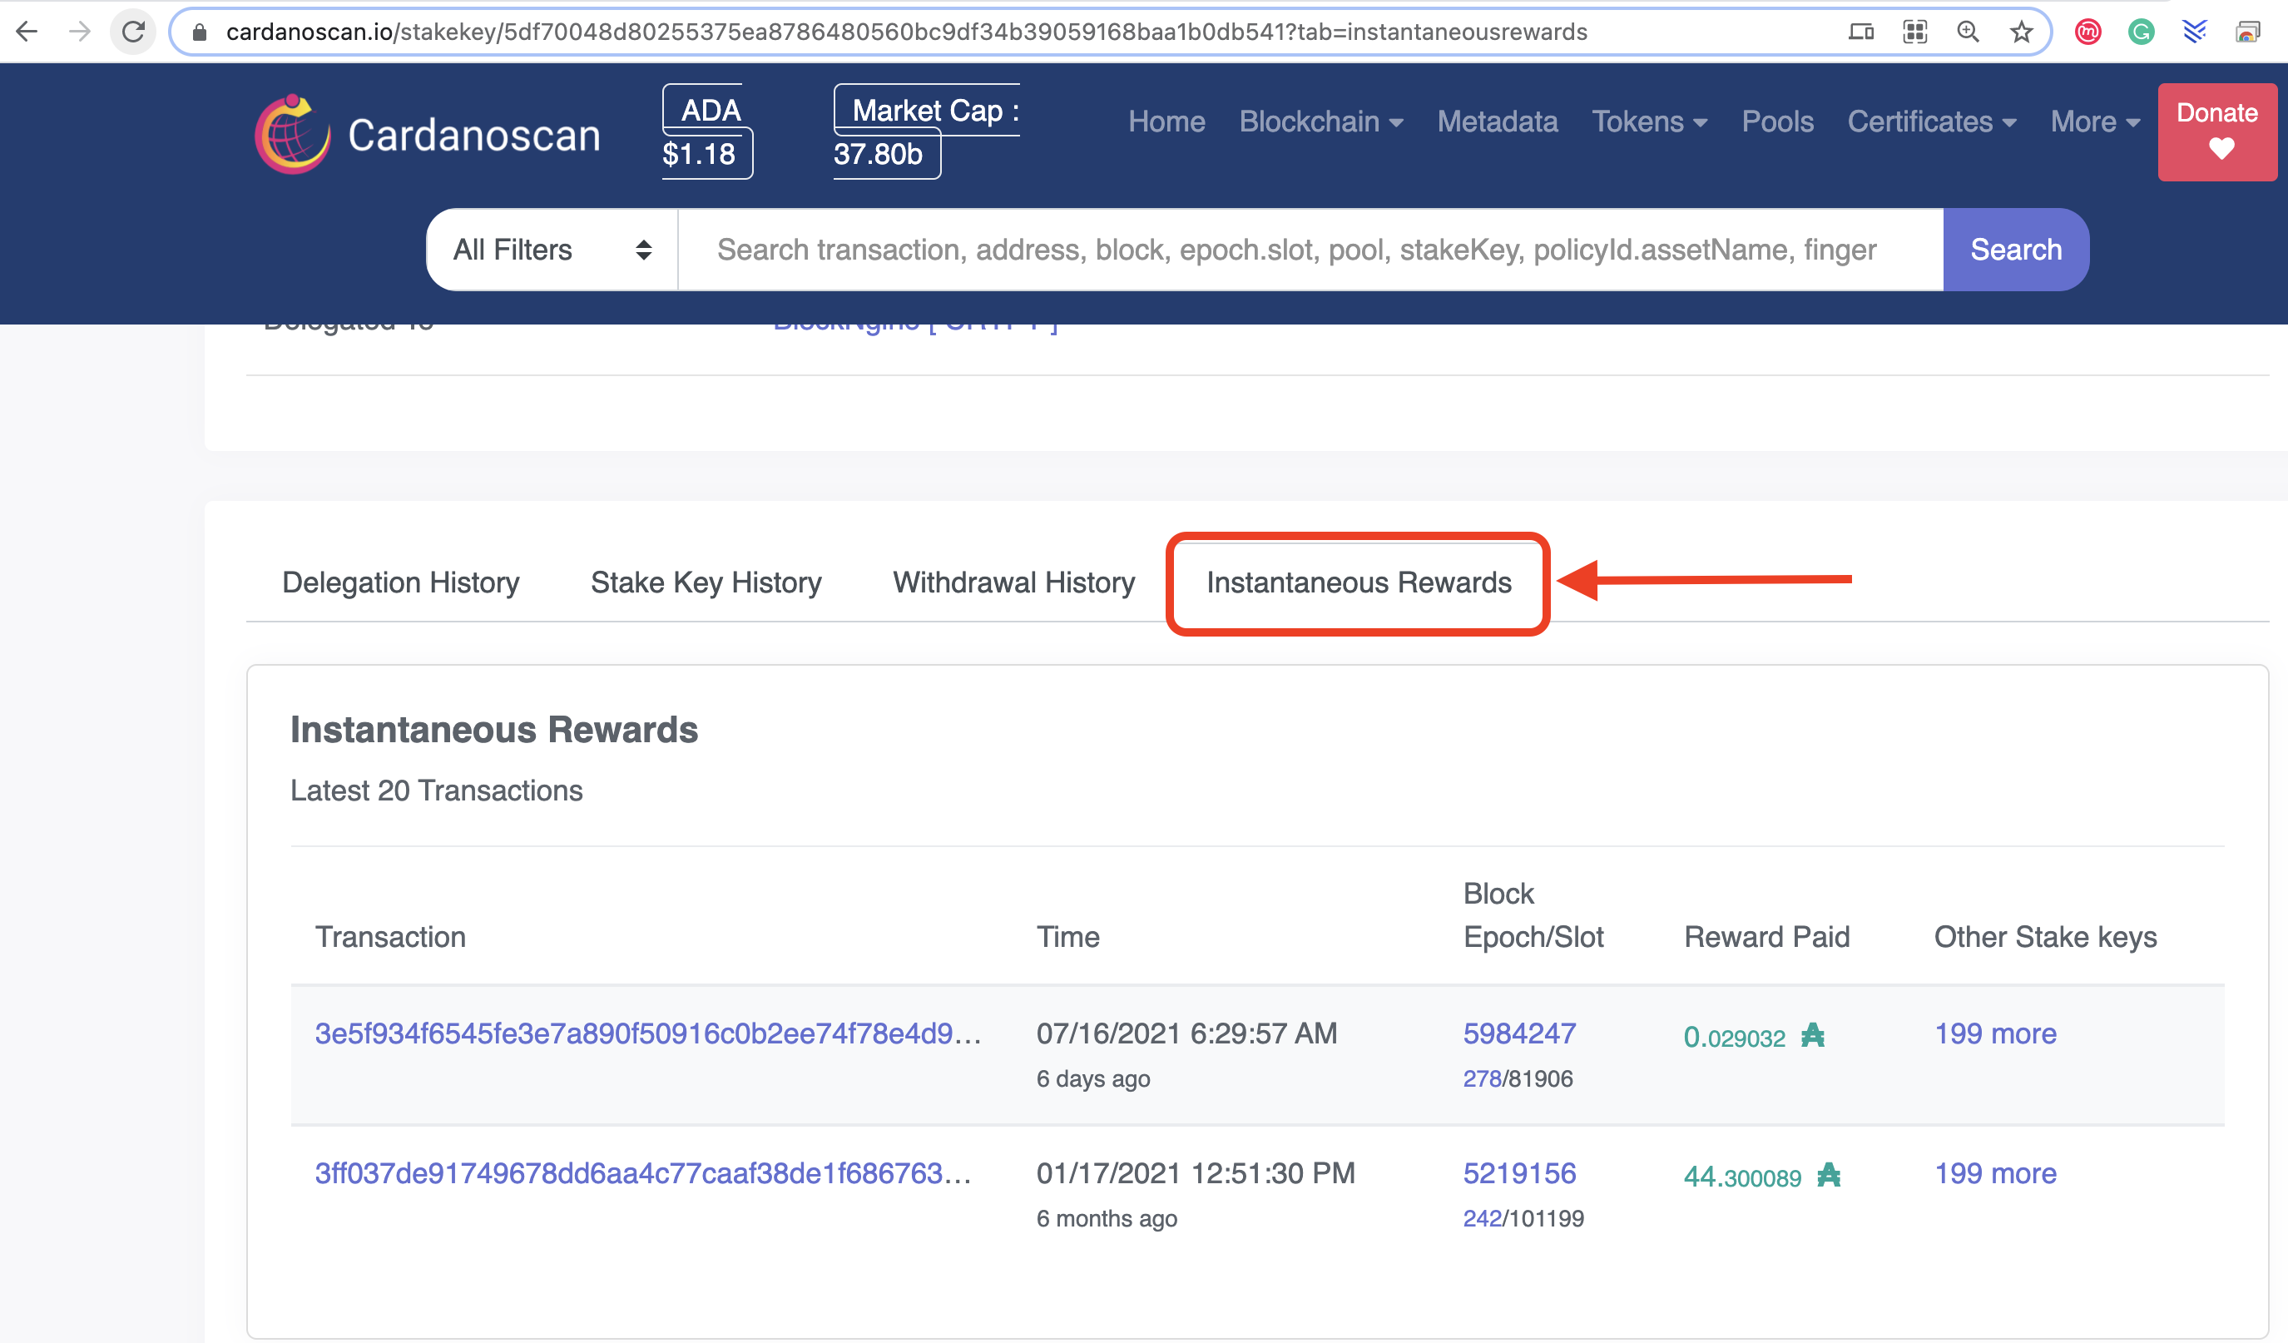Screen dimensions: 2288x1343
Task: Switch to Delegation History tab
Action: coord(400,582)
